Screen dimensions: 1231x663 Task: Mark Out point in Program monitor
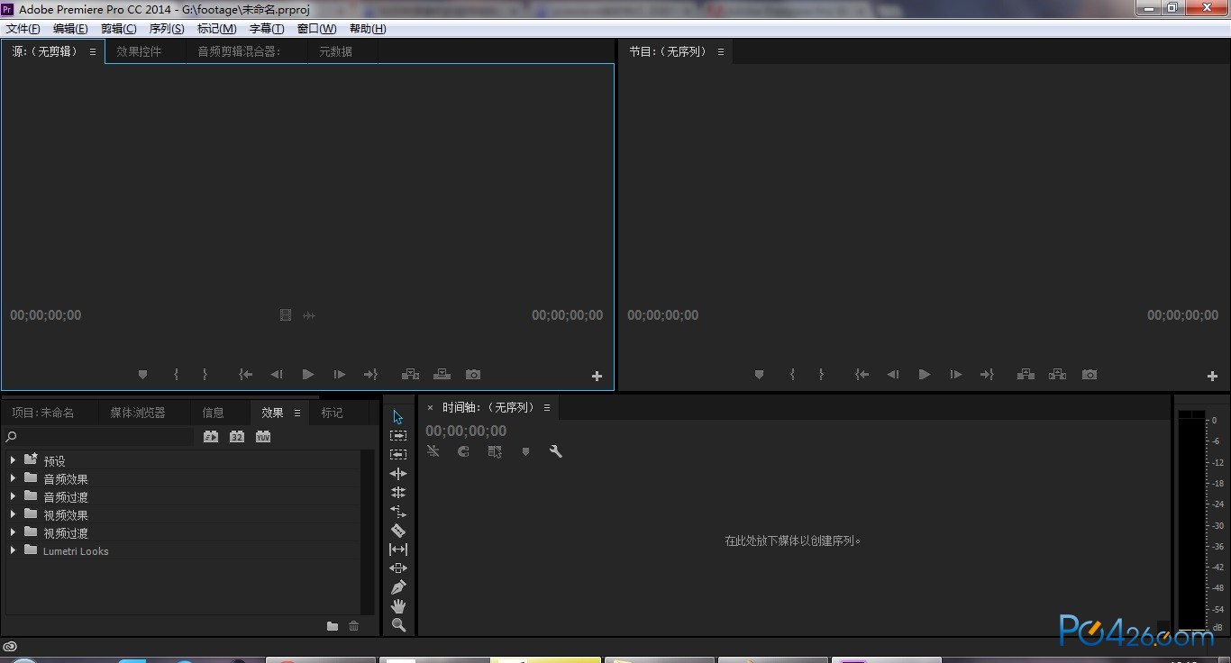[x=821, y=375]
